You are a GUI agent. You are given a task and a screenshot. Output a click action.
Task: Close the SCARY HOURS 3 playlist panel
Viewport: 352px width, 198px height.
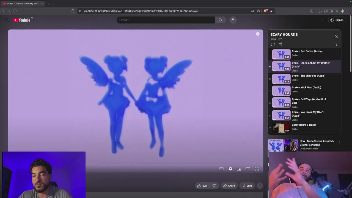pyautogui.click(x=336, y=36)
